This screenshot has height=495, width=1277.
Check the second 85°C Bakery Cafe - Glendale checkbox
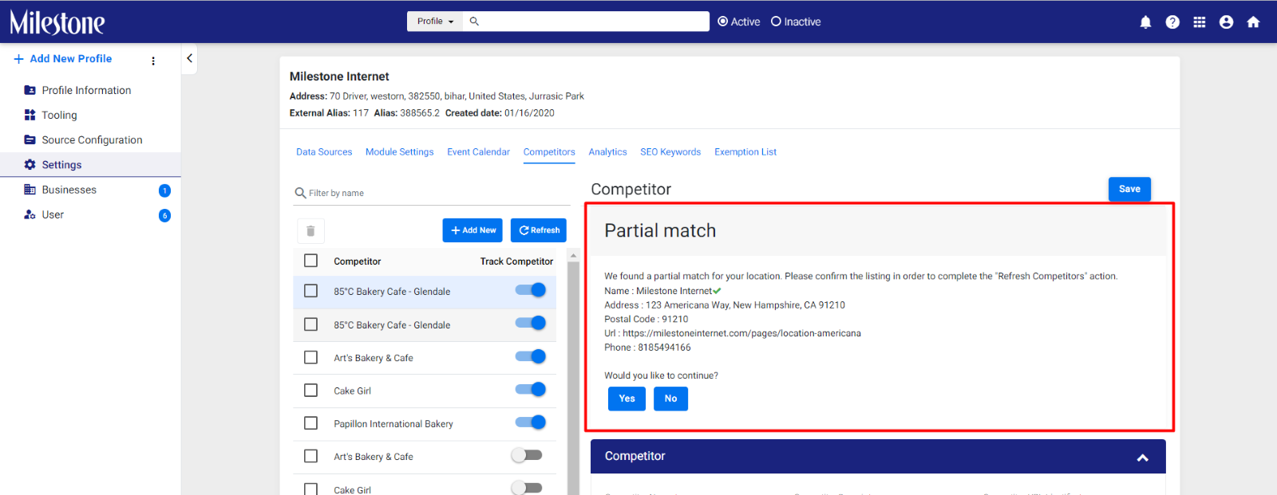(311, 324)
